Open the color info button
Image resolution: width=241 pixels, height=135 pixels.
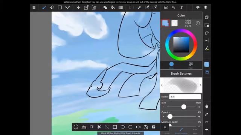[198, 23]
